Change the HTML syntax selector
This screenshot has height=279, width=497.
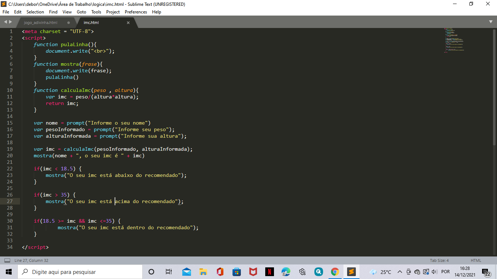coord(476,260)
